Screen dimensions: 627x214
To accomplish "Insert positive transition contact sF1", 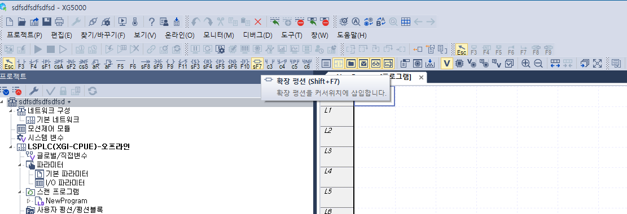I will click(x=46, y=63).
